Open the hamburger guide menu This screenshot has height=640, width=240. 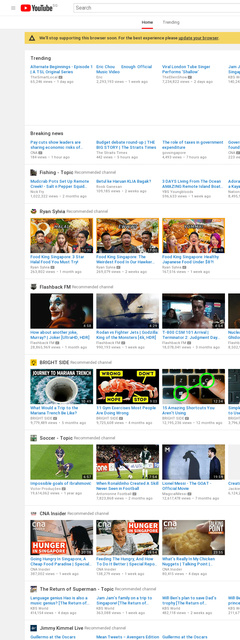[x=13, y=8]
